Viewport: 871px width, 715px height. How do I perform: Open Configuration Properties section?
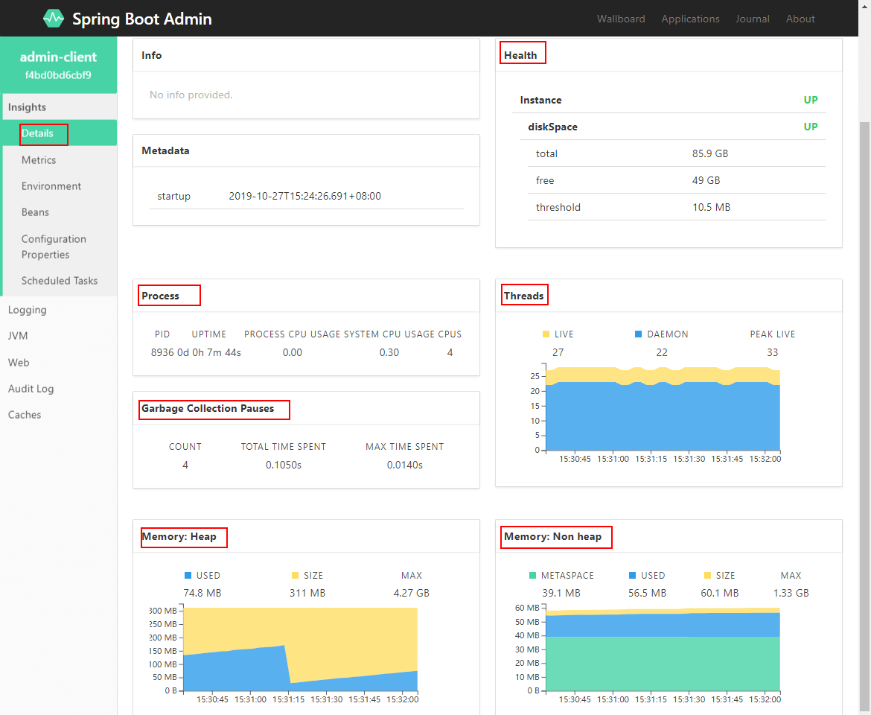[54, 247]
